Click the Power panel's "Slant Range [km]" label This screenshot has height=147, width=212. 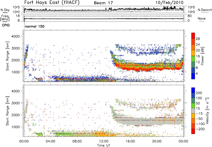tap(8, 56)
